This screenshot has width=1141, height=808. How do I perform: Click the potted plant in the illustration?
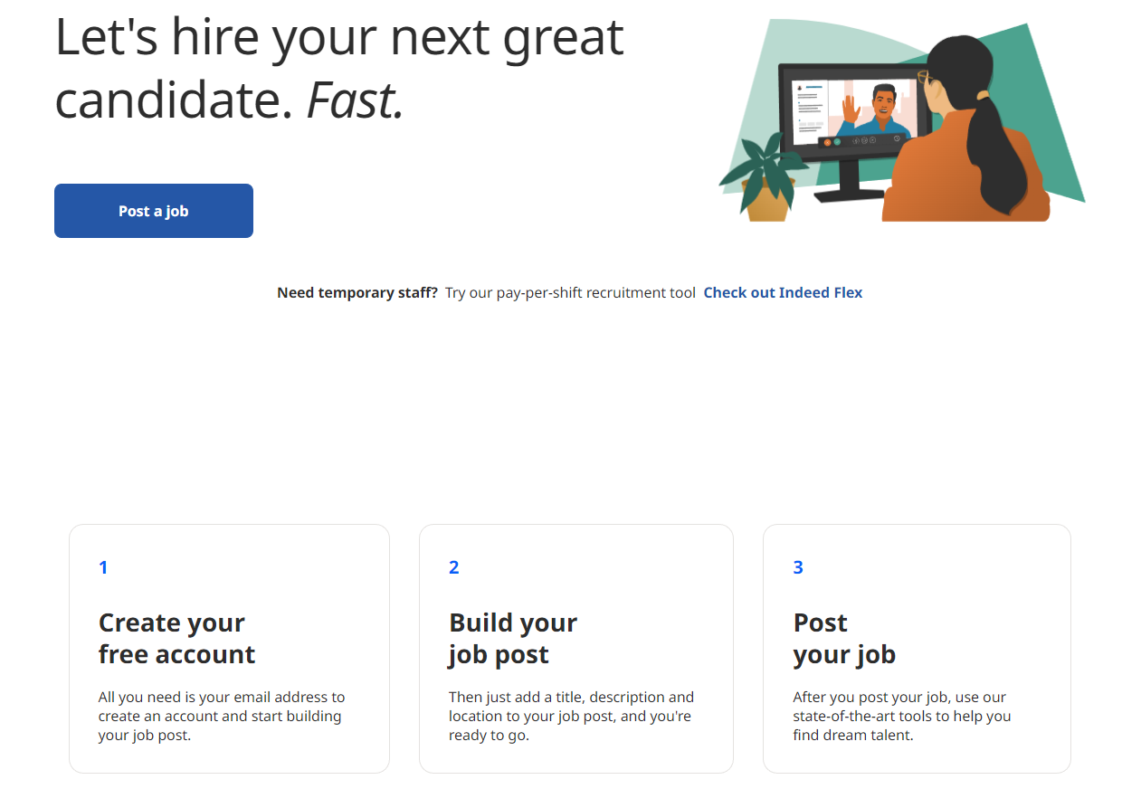(x=764, y=179)
